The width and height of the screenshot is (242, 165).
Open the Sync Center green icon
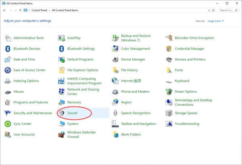coord(8,124)
